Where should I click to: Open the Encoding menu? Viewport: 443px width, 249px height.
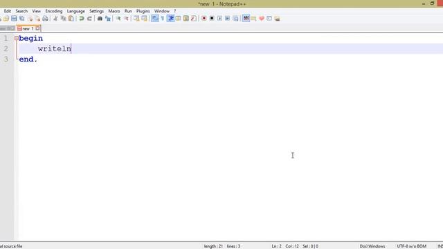pos(54,11)
